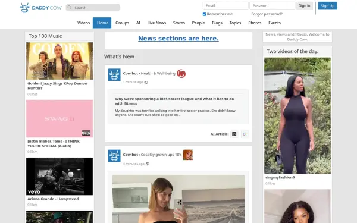The width and height of the screenshot is (357, 223).
Task: Click the red NF group icon
Action: click(x=181, y=74)
